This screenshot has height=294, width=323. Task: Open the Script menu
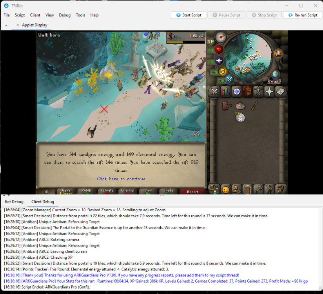click(x=20, y=15)
